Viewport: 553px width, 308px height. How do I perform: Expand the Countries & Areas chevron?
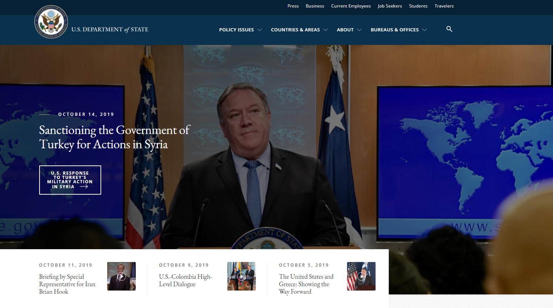coord(325,30)
